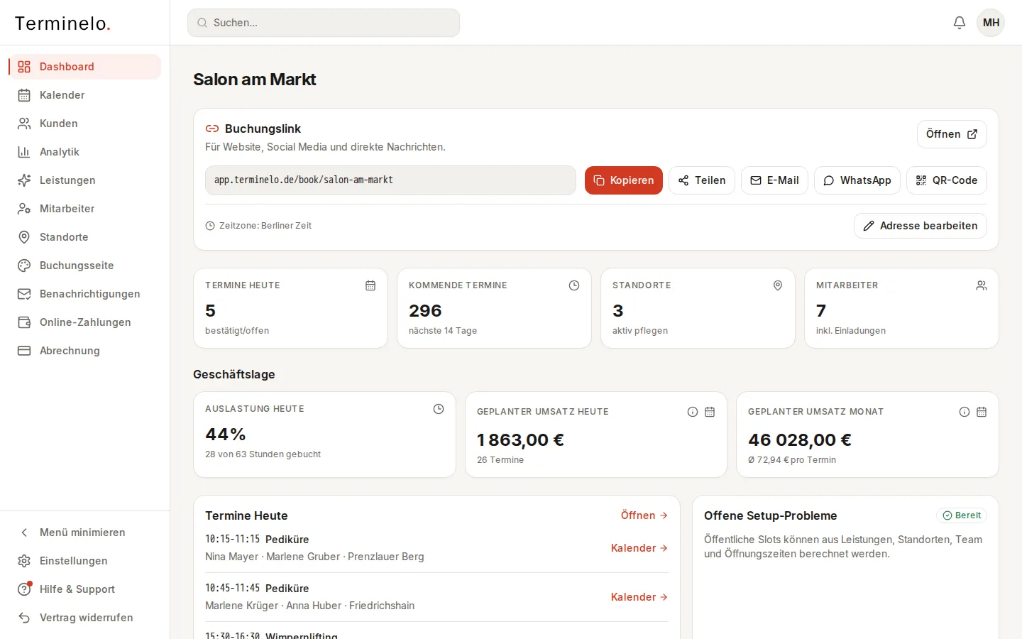The width and height of the screenshot is (1022, 639).
Task: Go to Kalender in the sidebar
Action: [x=85, y=95]
